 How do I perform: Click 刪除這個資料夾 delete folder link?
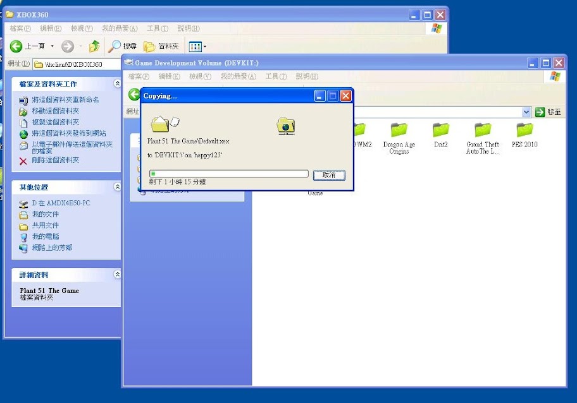point(55,160)
